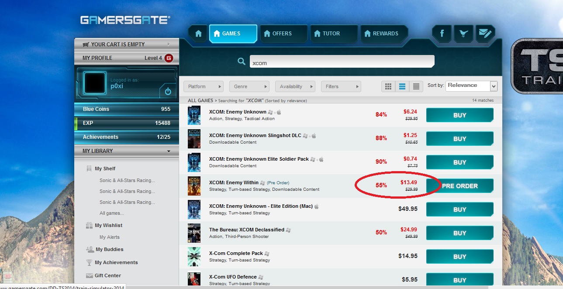The image size is (563, 289).
Task: Open X-Com Complete Pack cover thumbnail
Action: click(x=194, y=257)
